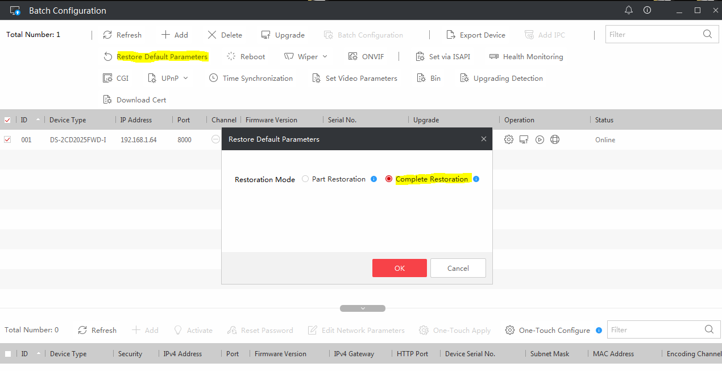Click info icon beside Complete Restoration
This screenshot has height=371, width=722.
(x=476, y=179)
